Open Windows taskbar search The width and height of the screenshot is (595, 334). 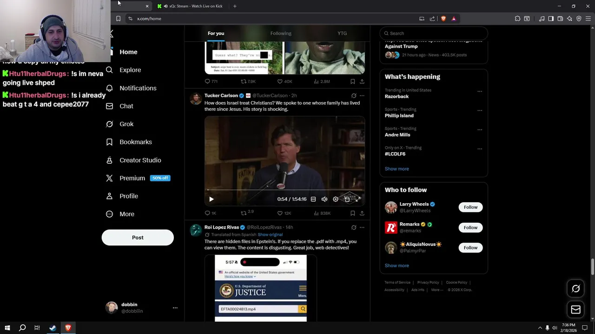(22, 328)
